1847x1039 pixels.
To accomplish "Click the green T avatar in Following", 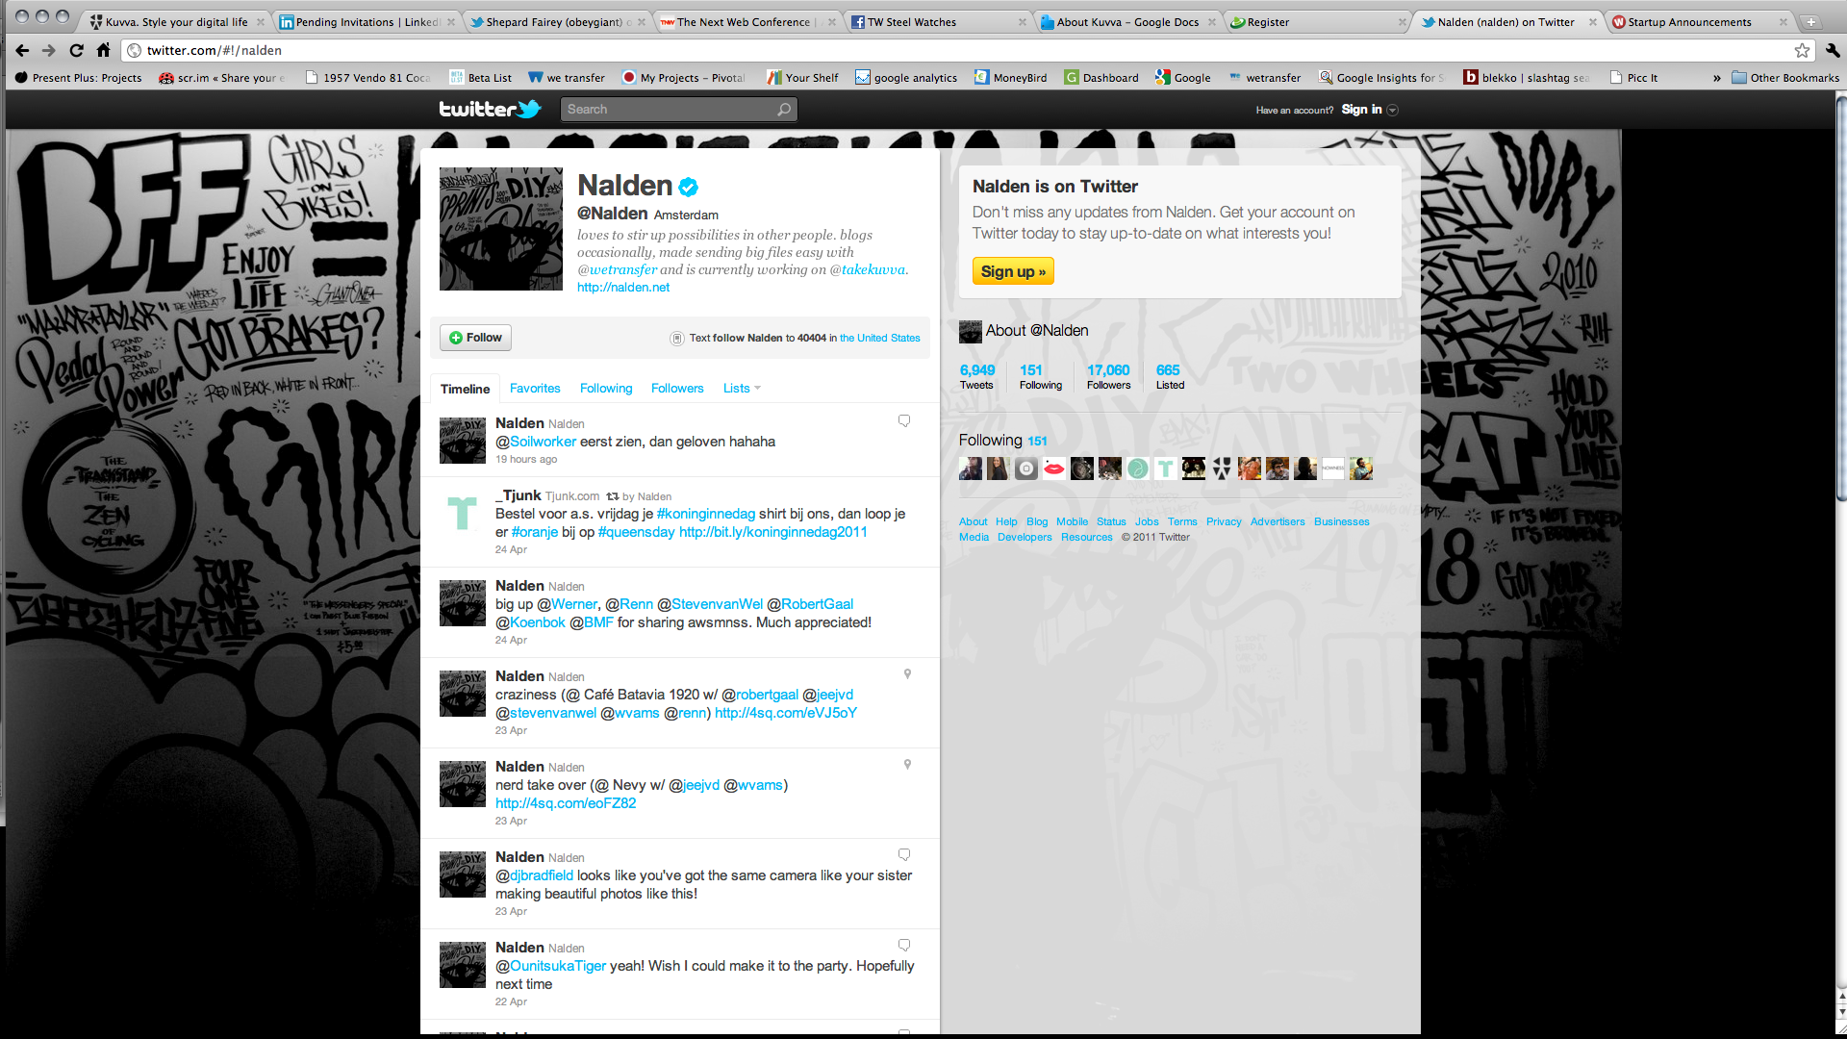I will [x=1166, y=469].
